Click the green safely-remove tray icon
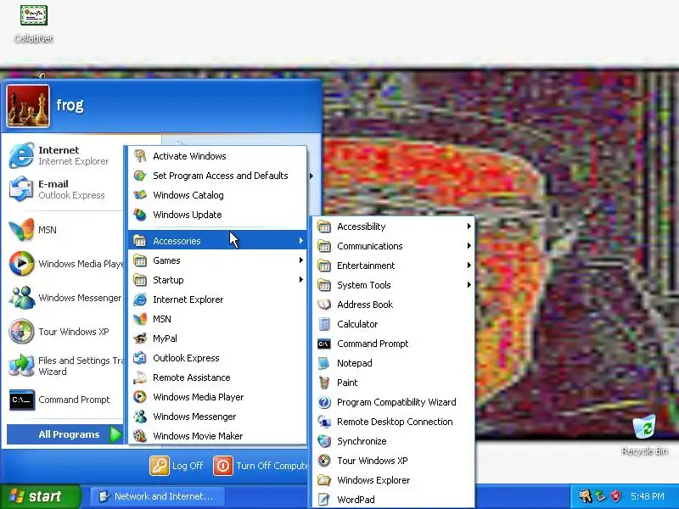Screen dimensions: 679x509 click(x=601, y=496)
